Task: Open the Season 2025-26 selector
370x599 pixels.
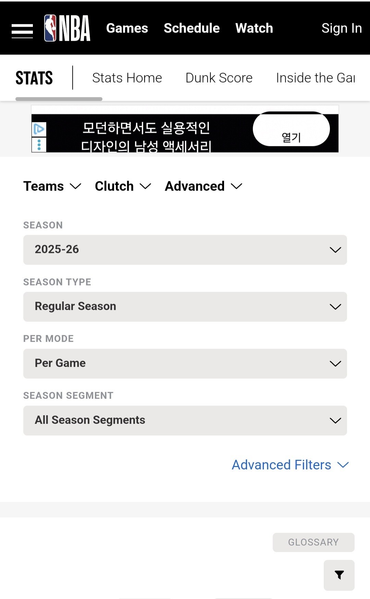Action: coord(185,250)
